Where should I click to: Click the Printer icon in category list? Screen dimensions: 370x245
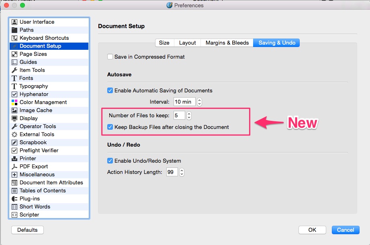14,159
